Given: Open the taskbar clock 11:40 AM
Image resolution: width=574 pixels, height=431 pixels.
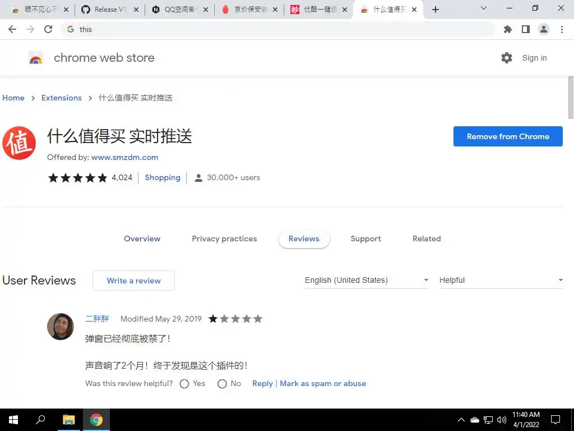Looking at the screenshot, I should pyautogui.click(x=526, y=420).
